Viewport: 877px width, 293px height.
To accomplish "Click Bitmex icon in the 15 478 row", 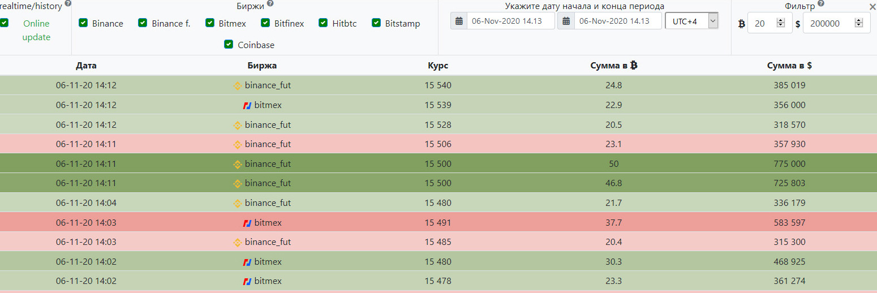I will [x=247, y=281].
